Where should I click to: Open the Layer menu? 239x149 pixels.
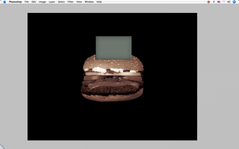pos(52,2)
